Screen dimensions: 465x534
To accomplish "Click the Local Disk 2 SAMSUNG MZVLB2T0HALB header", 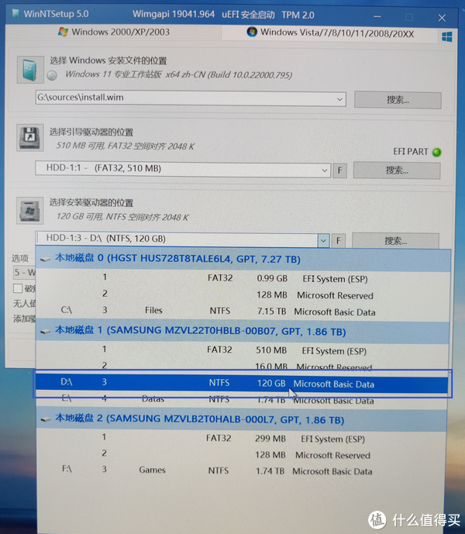I will pos(242,419).
